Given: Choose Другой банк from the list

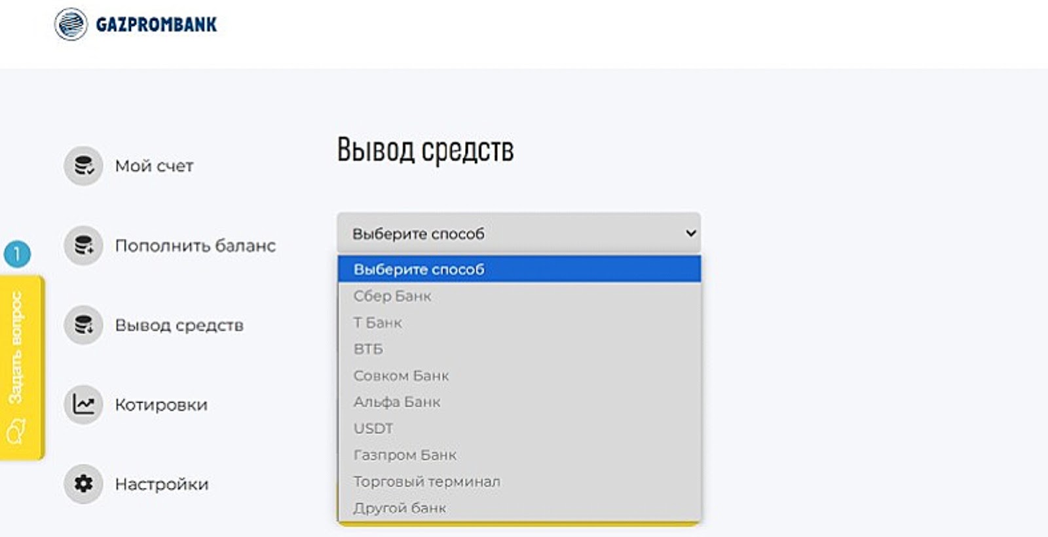Looking at the screenshot, I should (519, 508).
